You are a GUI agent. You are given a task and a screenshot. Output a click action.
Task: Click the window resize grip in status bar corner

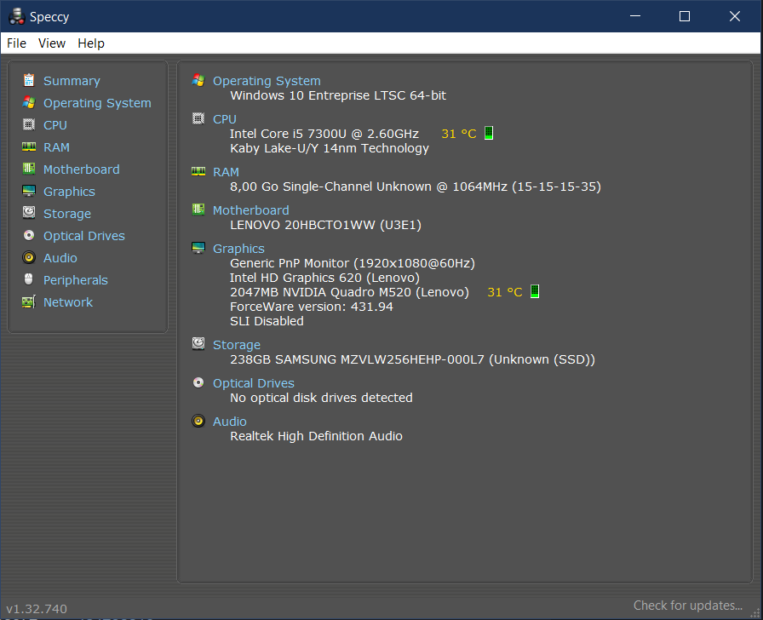pos(755,612)
